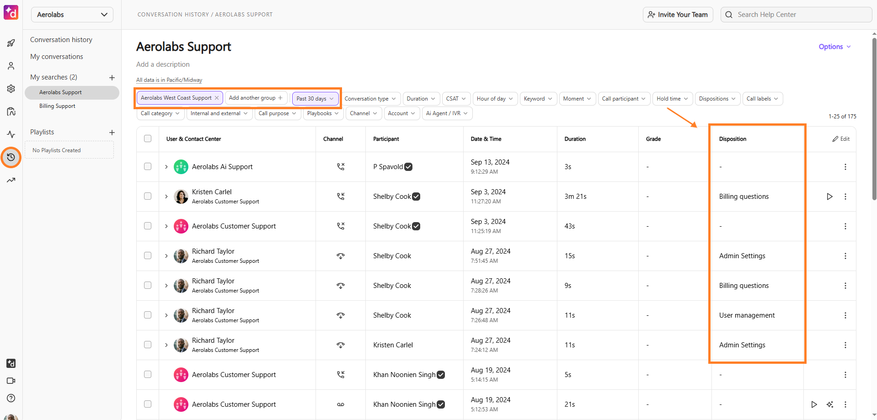Click the plus icon beside Playlists
This screenshot has width=877, height=420.
pyautogui.click(x=112, y=133)
